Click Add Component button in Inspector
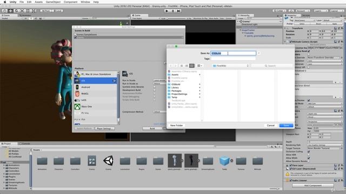This screenshot has height=194, width=346. [313, 185]
